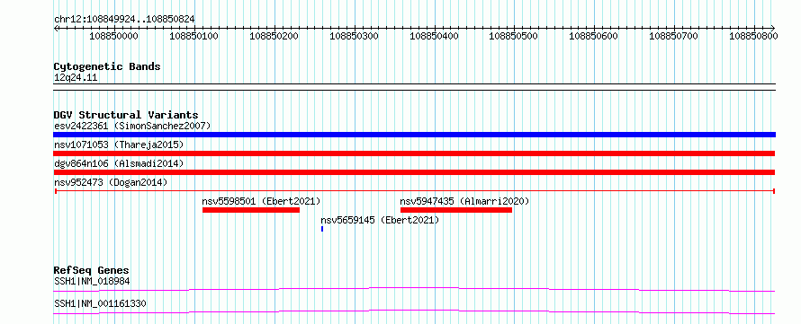Select variant label dgv864n106 (Alsmadi2014)
This screenshot has height=324, width=801.
[119, 163]
